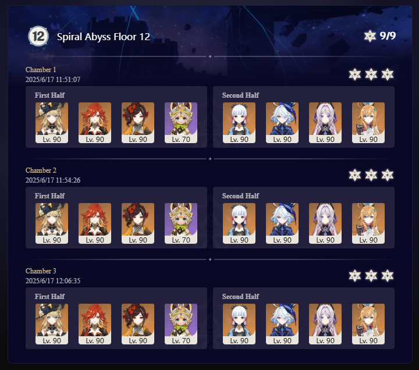
Task: Click the Spiral Abyss Floor 12 title
Action: point(104,37)
